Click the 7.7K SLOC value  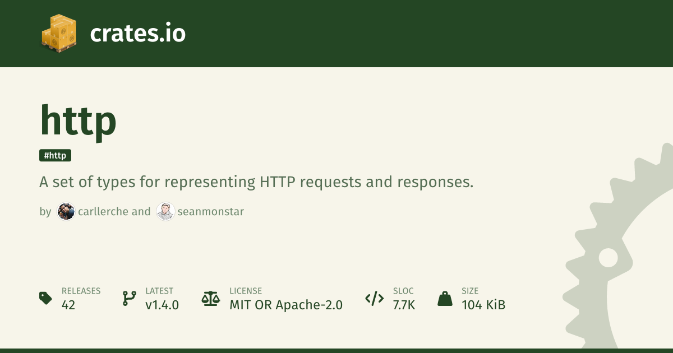[x=404, y=305]
